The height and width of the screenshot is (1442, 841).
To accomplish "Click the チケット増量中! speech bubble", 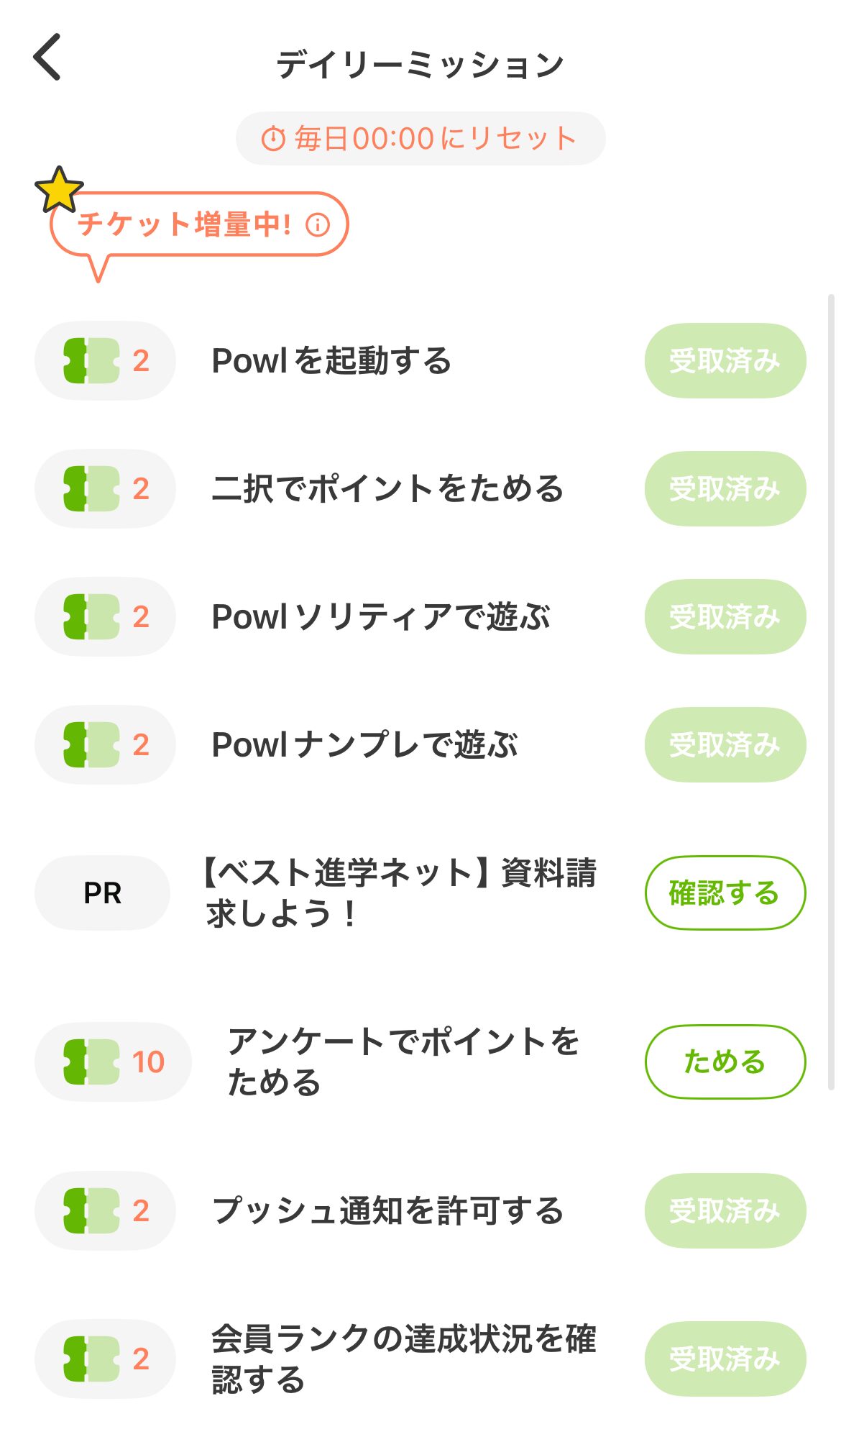I will coord(185,224).
